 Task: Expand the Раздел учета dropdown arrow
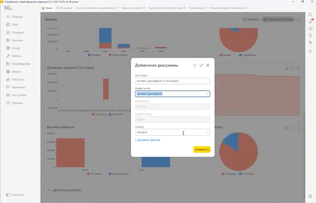pyautogui.click(x=207, y=94)
